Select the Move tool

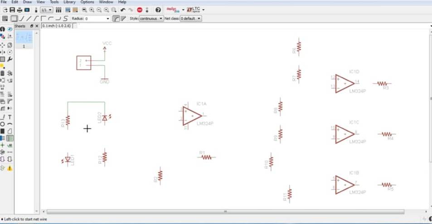[x=2, y=45]
